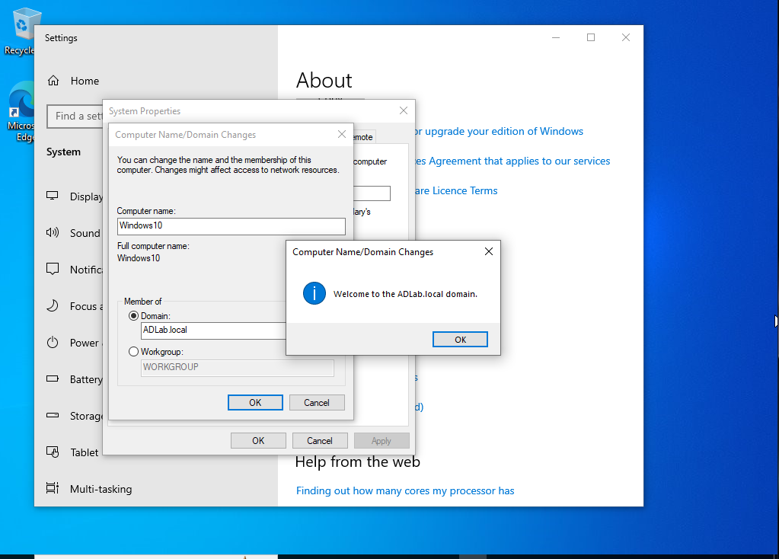Click the Help from the web heading
The image size is (779, 559).
pyautogui.click(x=358, y=462)
